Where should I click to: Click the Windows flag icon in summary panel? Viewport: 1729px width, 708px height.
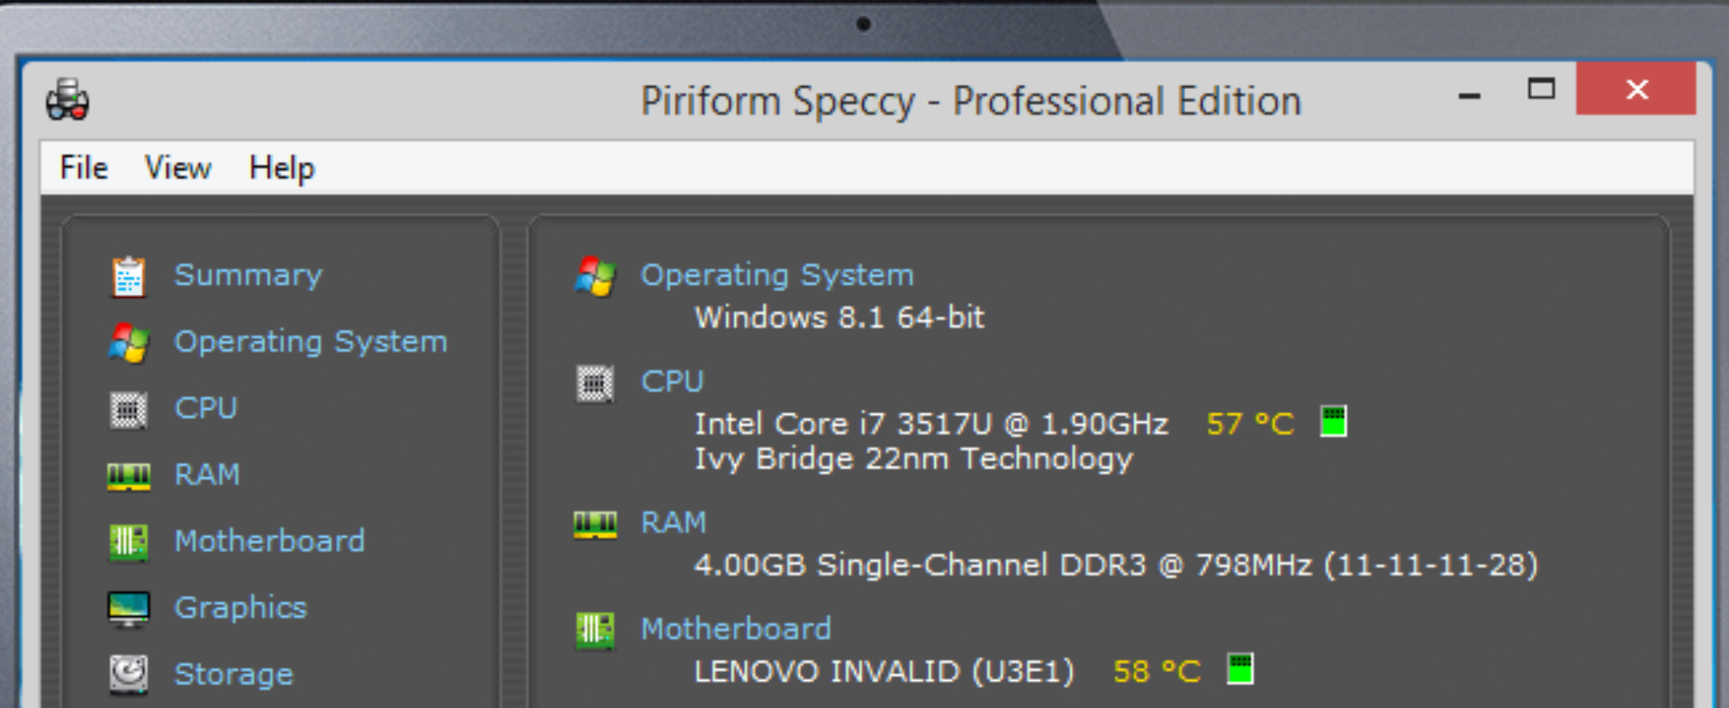tap(595, 276)
